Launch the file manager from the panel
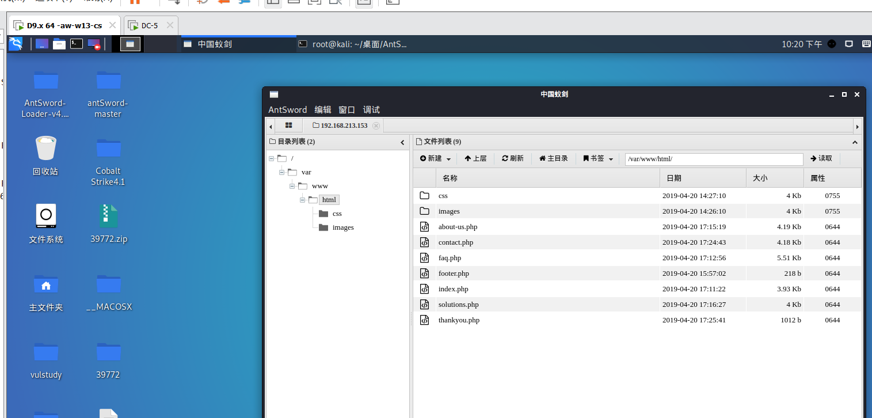Viewport: 872px width, 418px height. (59, 44)
